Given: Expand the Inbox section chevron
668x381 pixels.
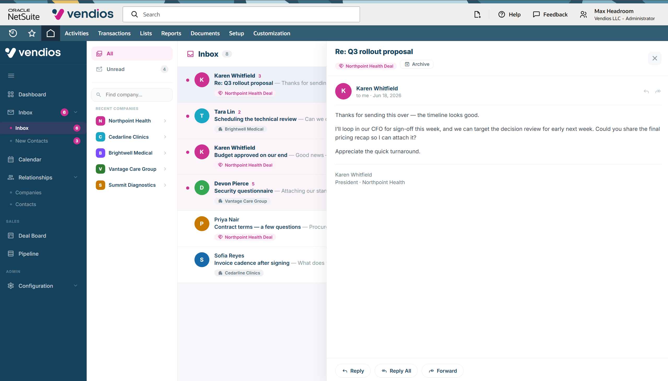Looking at the screenshot, I should (x=76, y=112).
